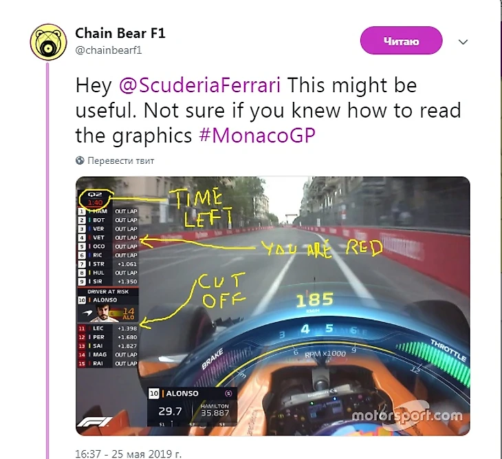Open the #MonacoGP hashtag
Viewport: 502px width, 459px height.
click(257, 136)
